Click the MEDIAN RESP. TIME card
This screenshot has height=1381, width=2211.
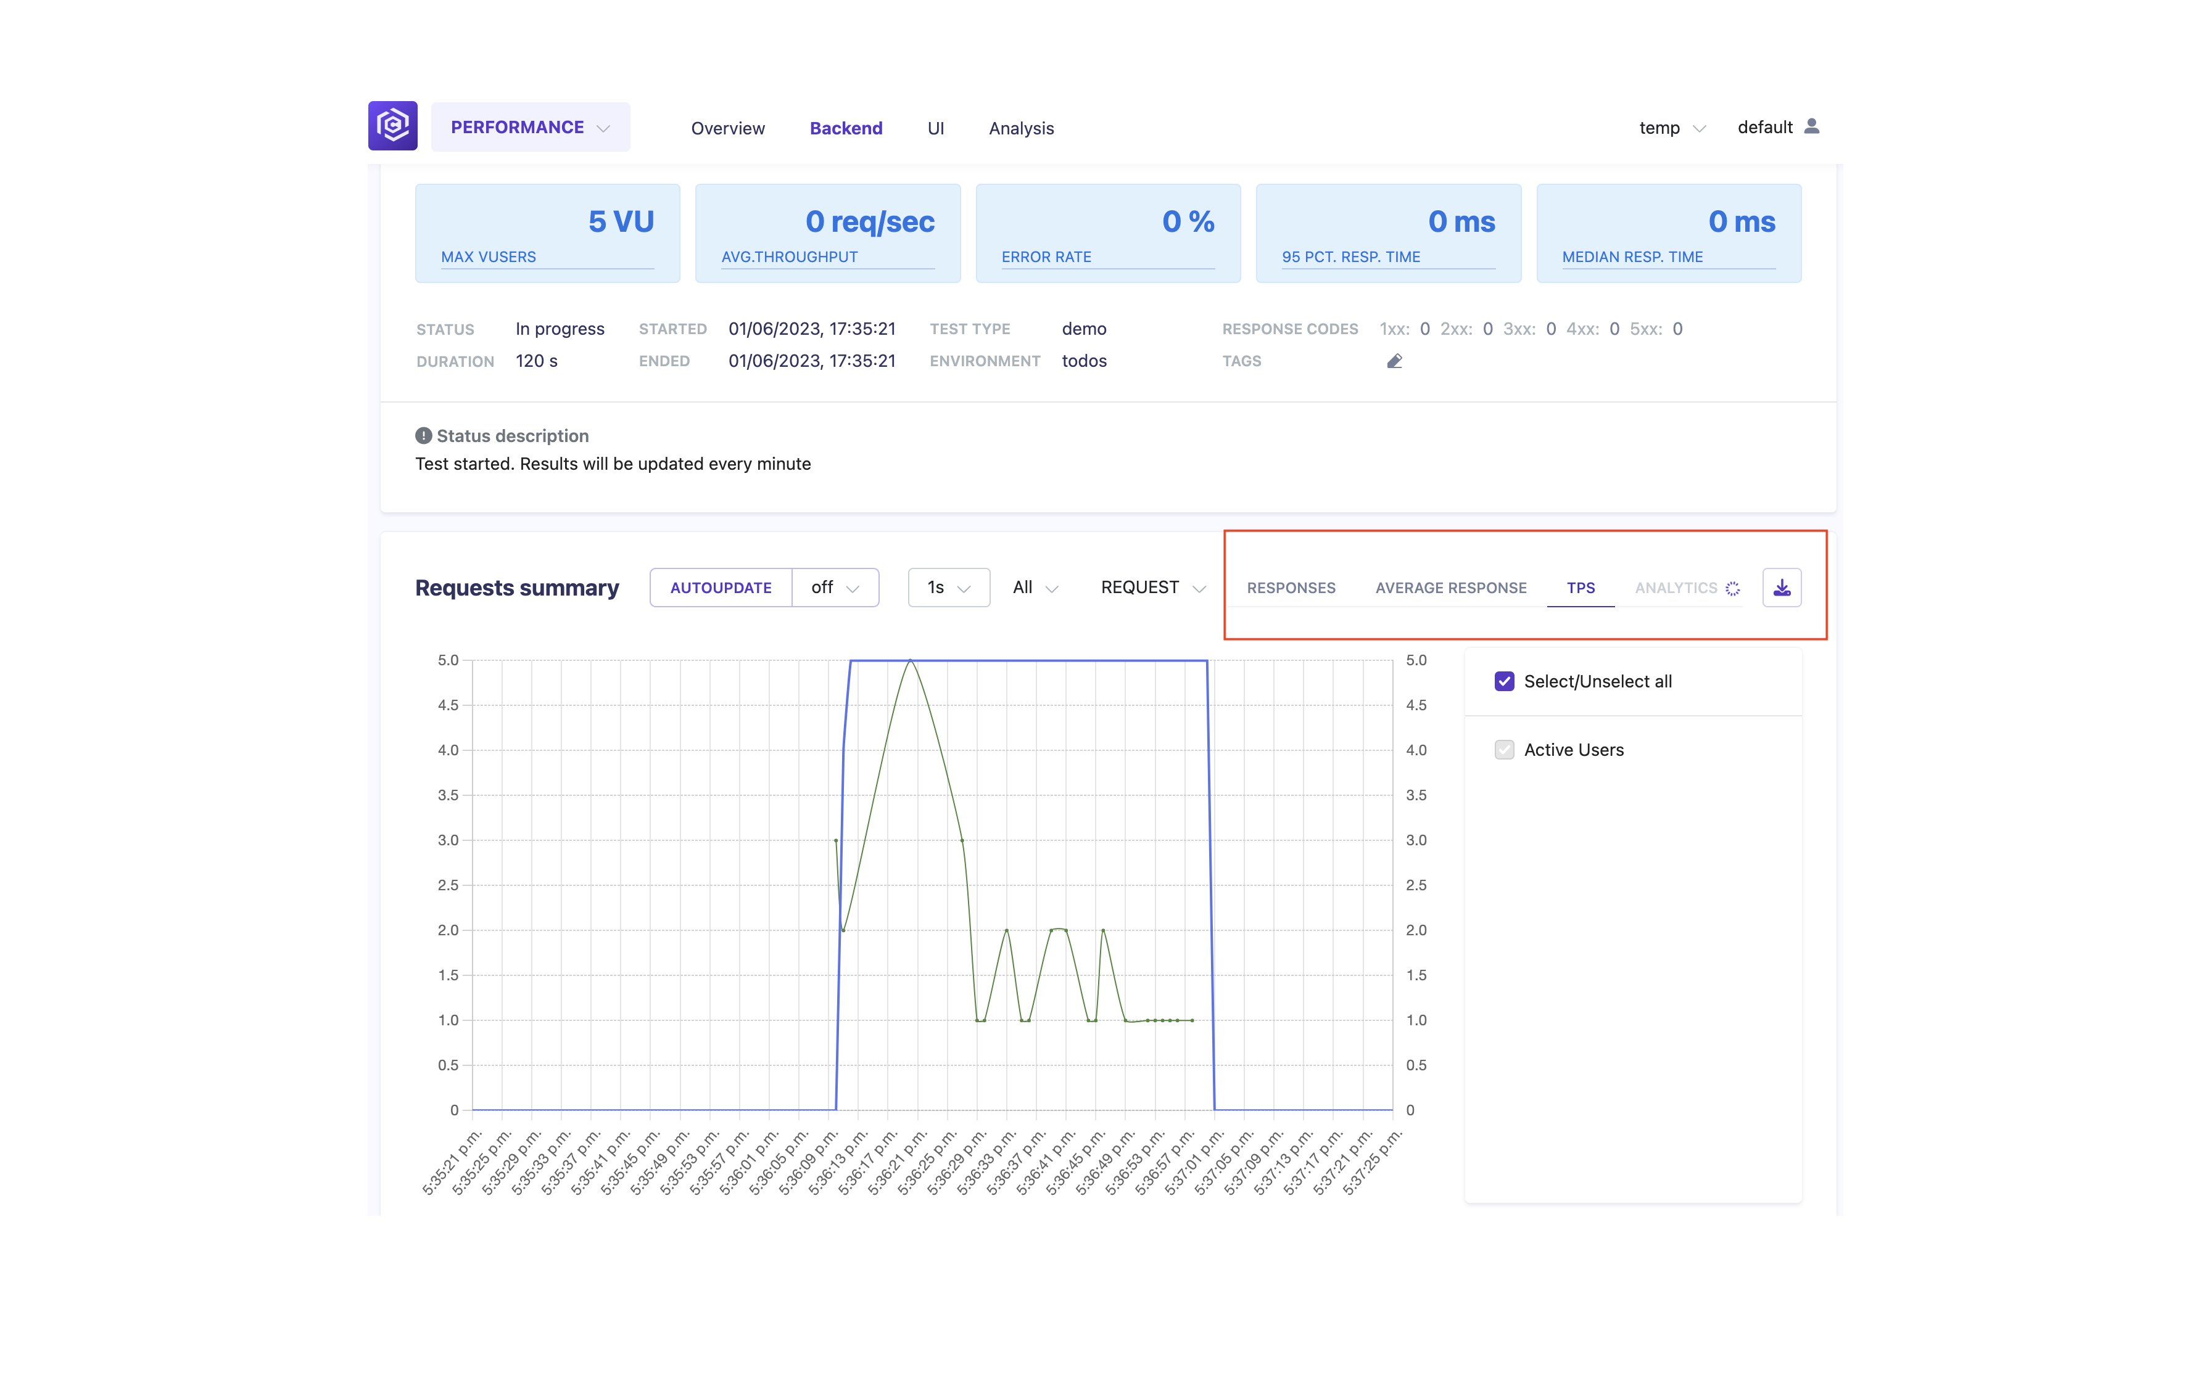[1668, 233]
